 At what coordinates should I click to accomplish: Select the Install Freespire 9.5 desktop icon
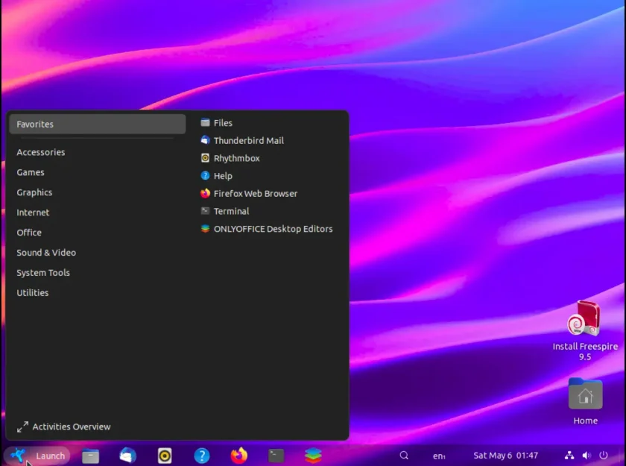[584, 318]
